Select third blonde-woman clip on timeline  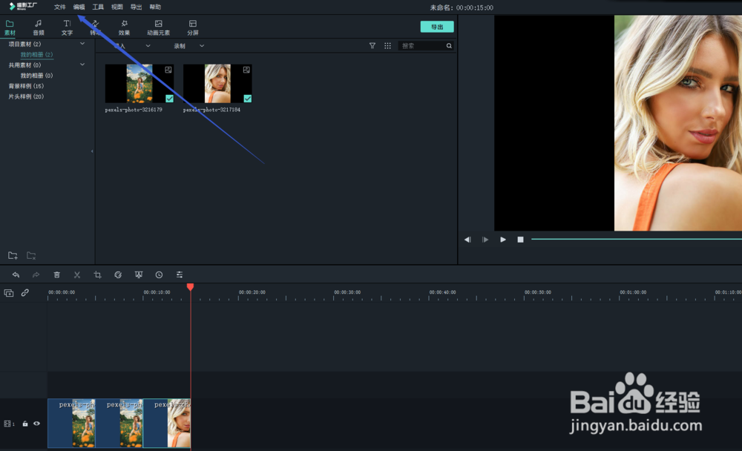167,423
